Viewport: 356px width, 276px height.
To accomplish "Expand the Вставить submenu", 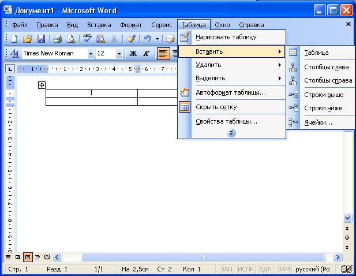I will point(231,51).
